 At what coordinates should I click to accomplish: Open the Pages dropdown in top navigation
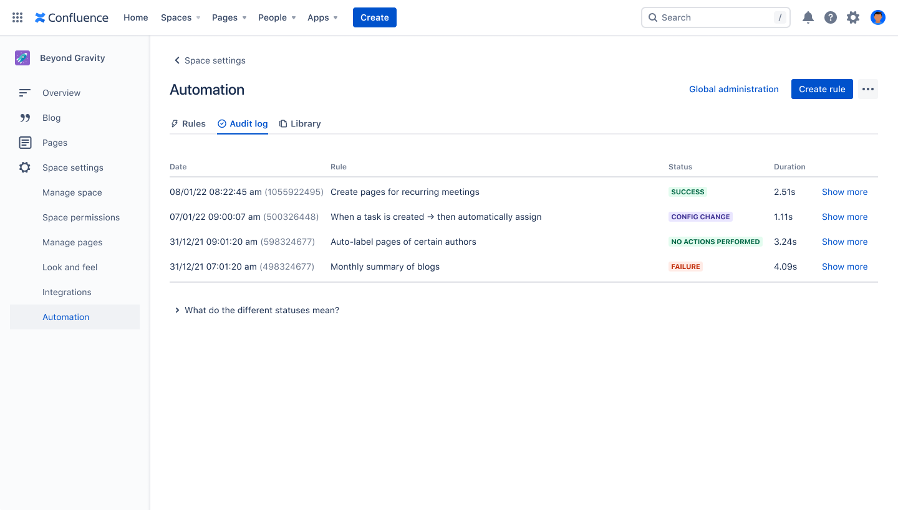[x=228, y=17]
